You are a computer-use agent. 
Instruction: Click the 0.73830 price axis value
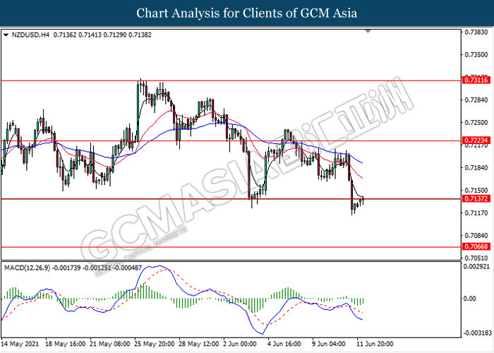coord(476,32)
